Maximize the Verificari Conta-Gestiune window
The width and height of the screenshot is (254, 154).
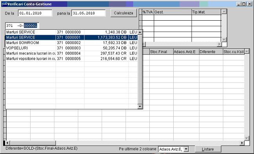point(244,4)
